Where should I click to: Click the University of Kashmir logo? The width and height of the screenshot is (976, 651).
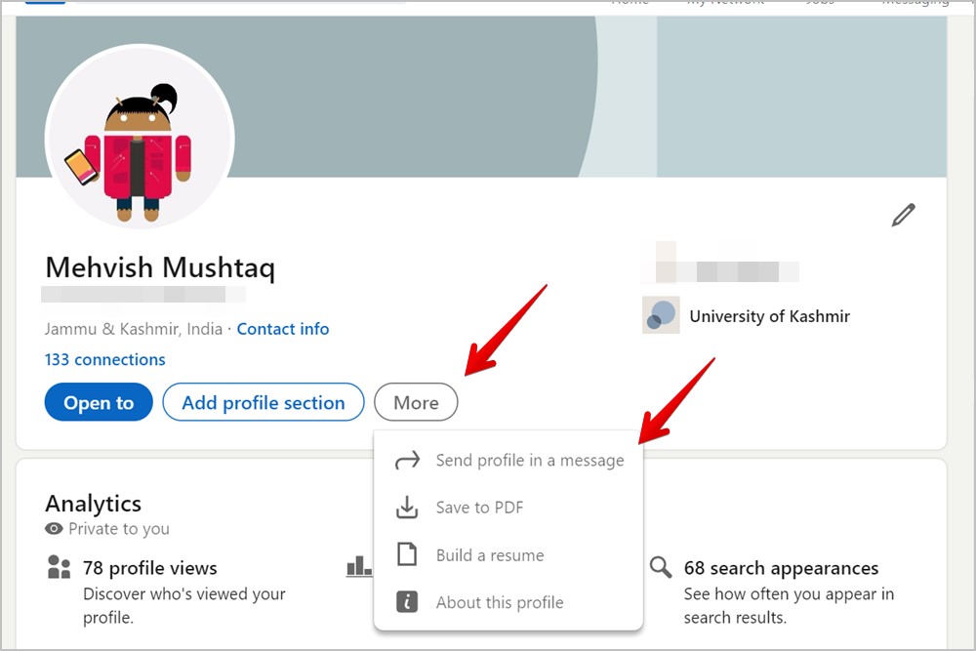click(661, 315)
